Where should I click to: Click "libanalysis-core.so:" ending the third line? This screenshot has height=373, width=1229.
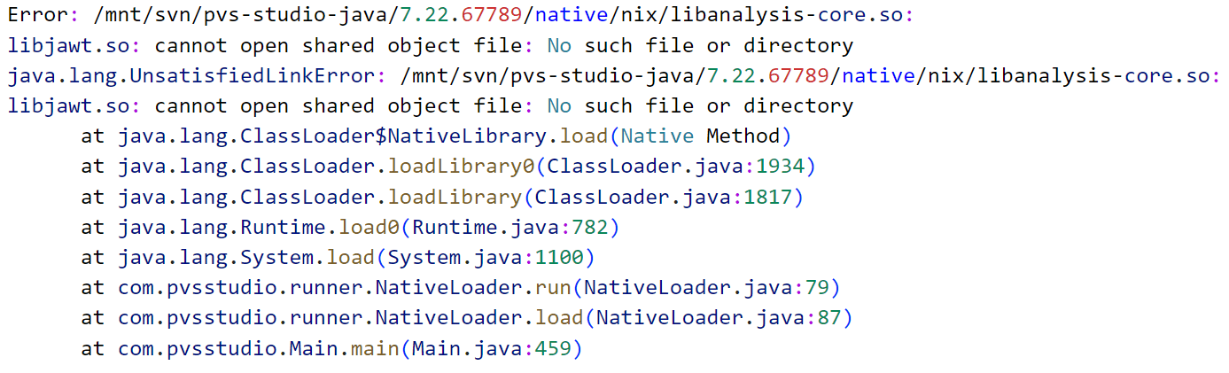(x=1099, y=76)
